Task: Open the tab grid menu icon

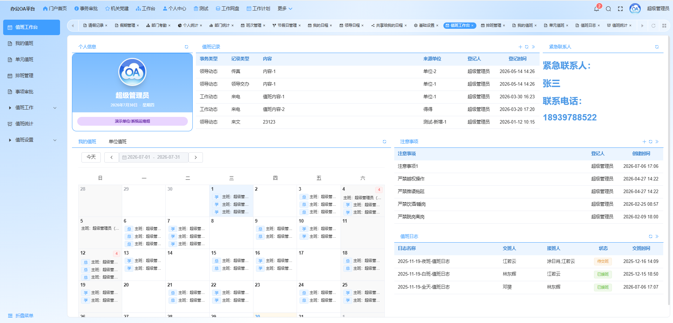Action: tap(664, 26)
